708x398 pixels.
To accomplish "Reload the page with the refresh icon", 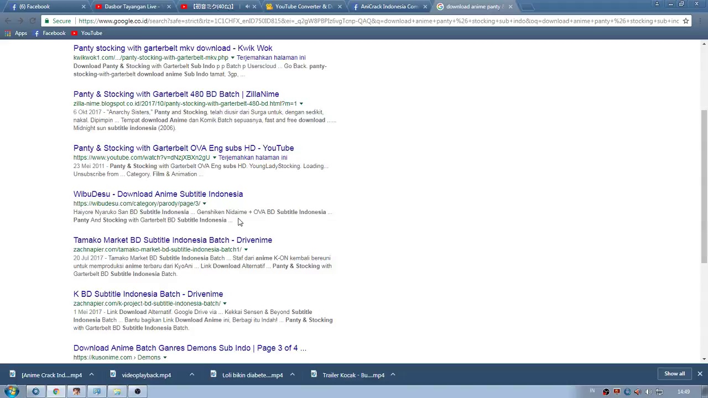I will click(x=32, y=21).
